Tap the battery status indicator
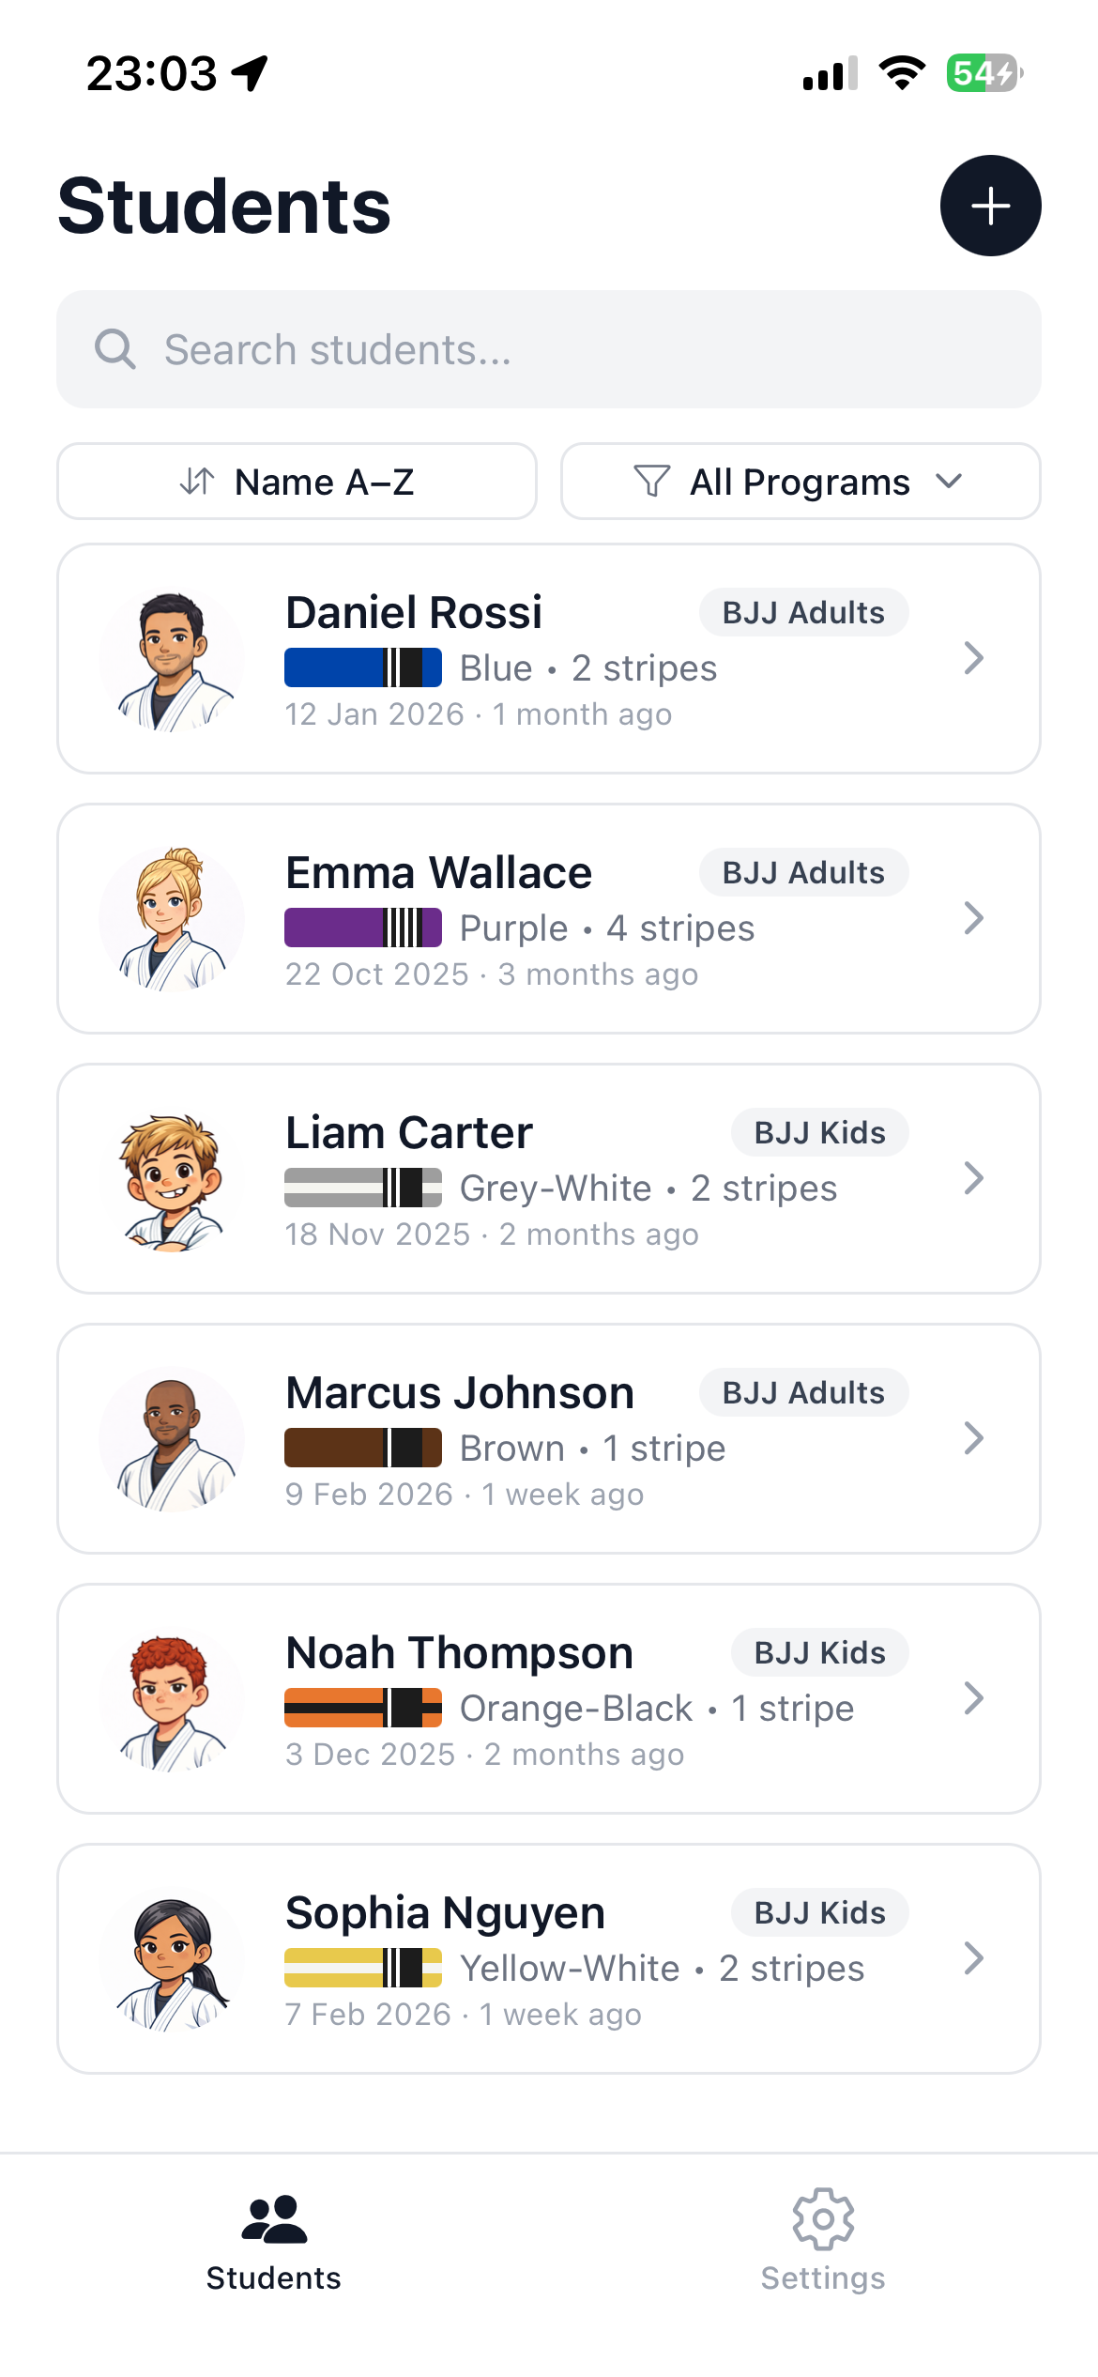Viewport: 1098px width, 2377px height. tap(984, 73)
